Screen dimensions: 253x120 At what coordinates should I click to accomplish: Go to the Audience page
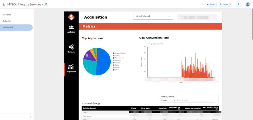7,15
